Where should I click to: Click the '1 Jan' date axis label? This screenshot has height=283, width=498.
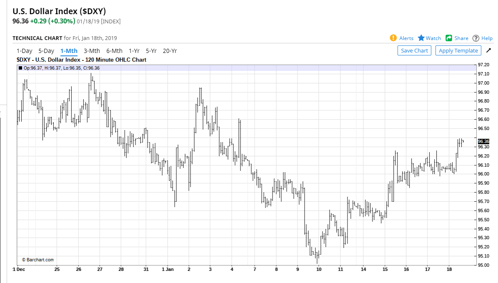[168, 269]
